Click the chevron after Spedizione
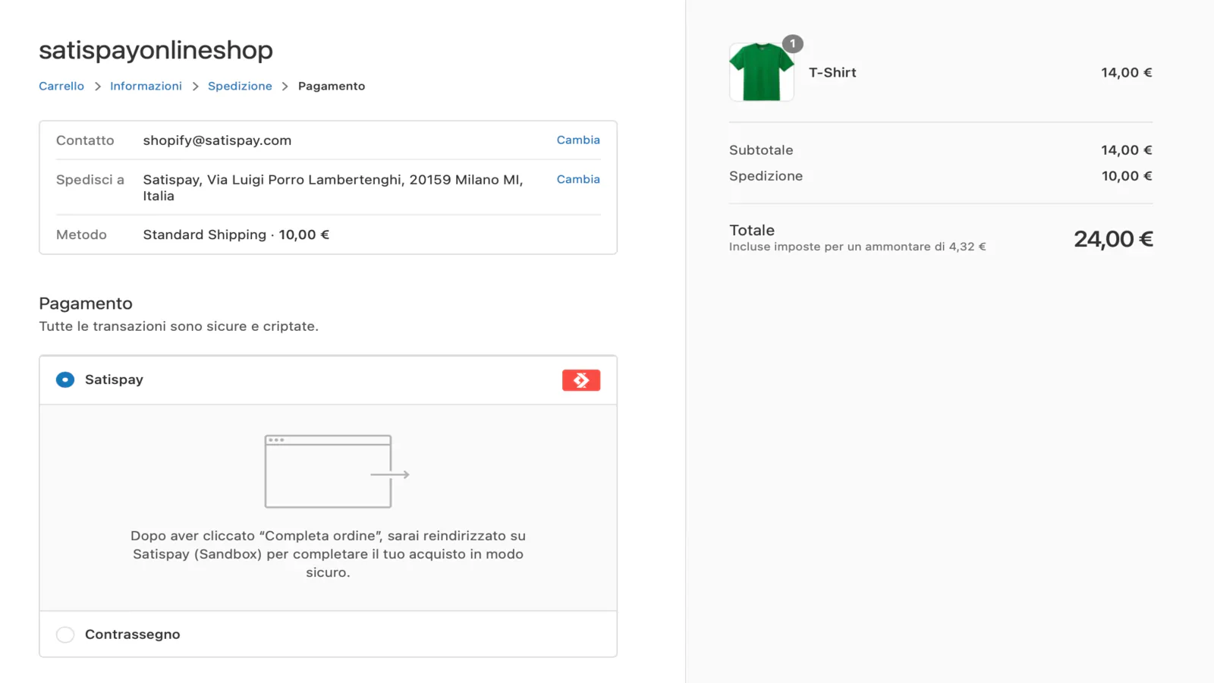Screen dimensions: 1214x683 (x=285, y=87)
